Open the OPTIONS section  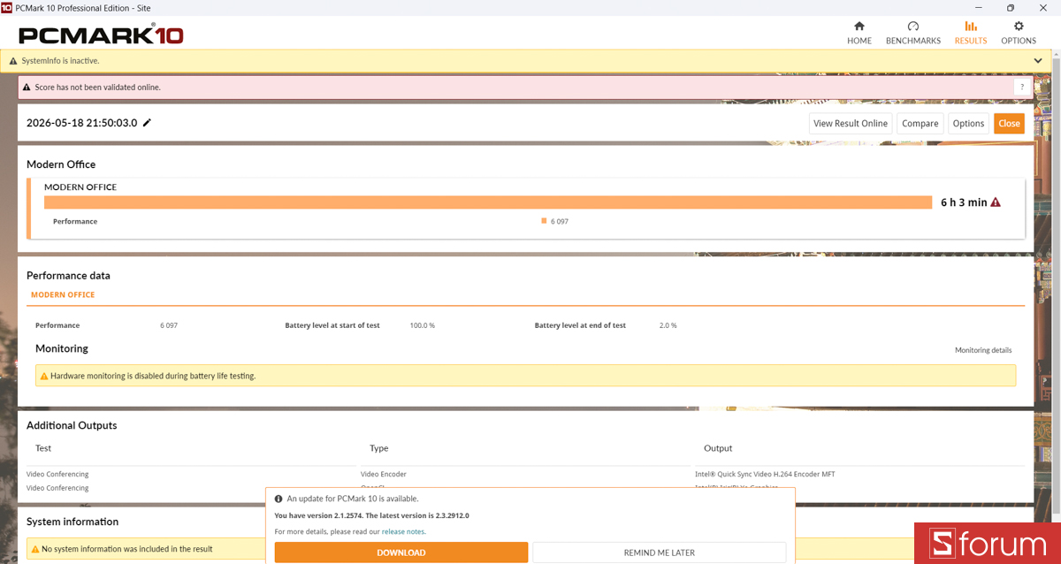coord(1019,33)
